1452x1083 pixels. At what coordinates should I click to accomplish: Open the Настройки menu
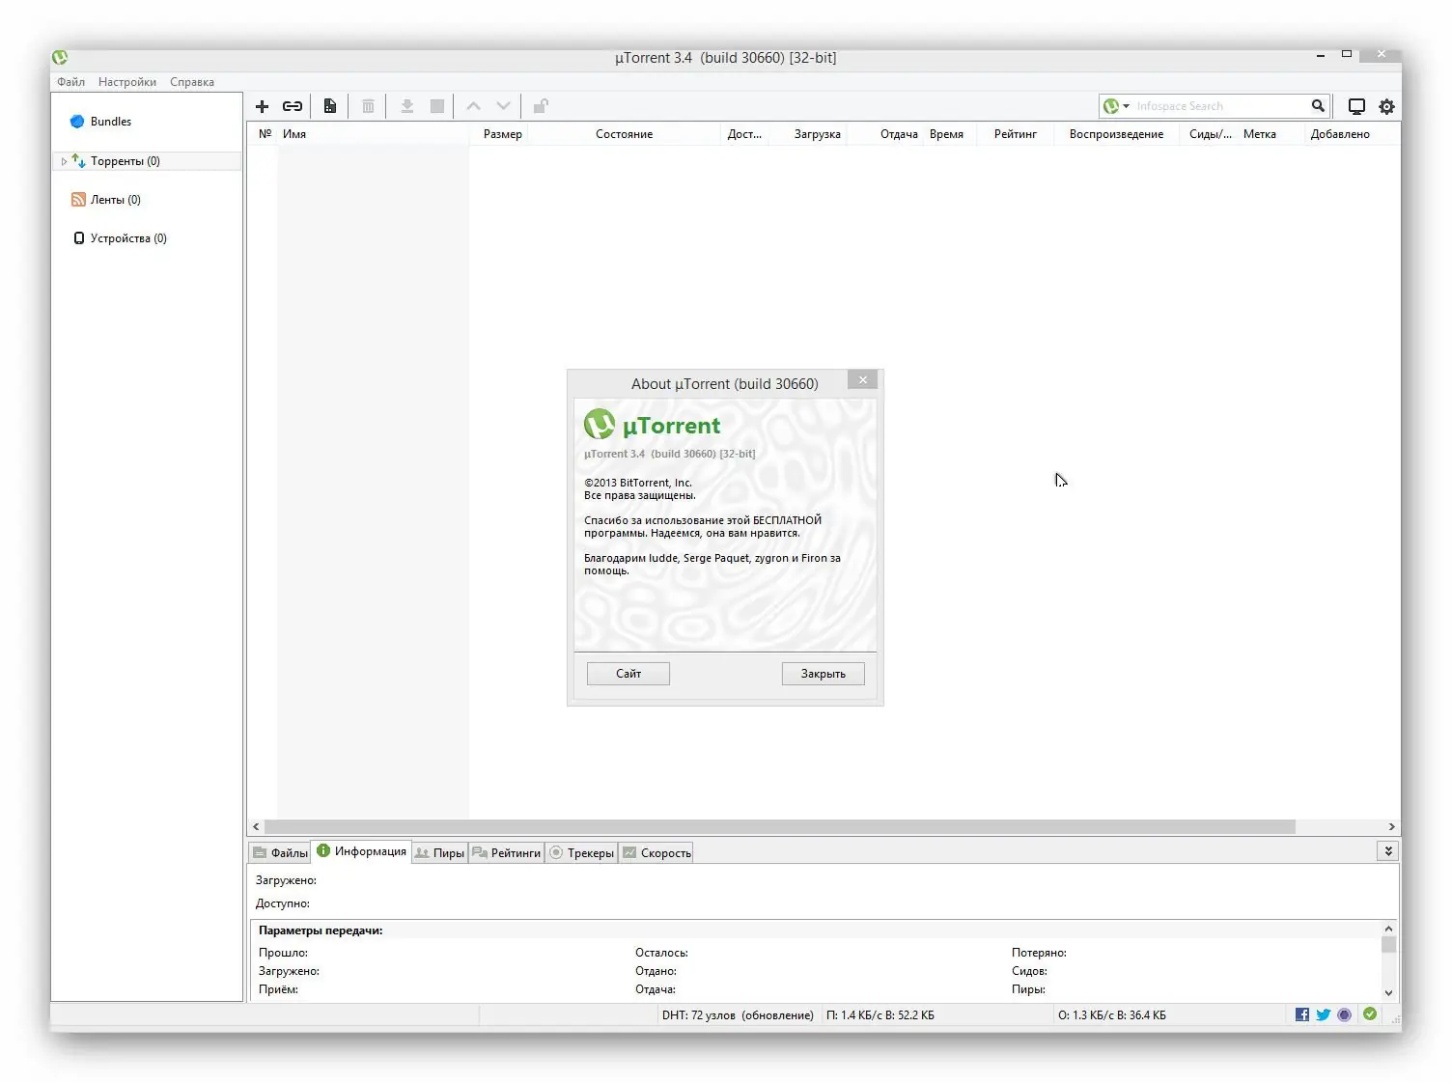[x=127, y=82]
